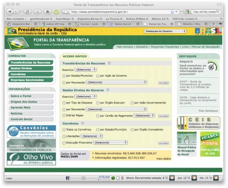Open Exercício dropdown under Gastos Diretos
This screenshot has width=228, height=188.
click(x=85, y=97)
